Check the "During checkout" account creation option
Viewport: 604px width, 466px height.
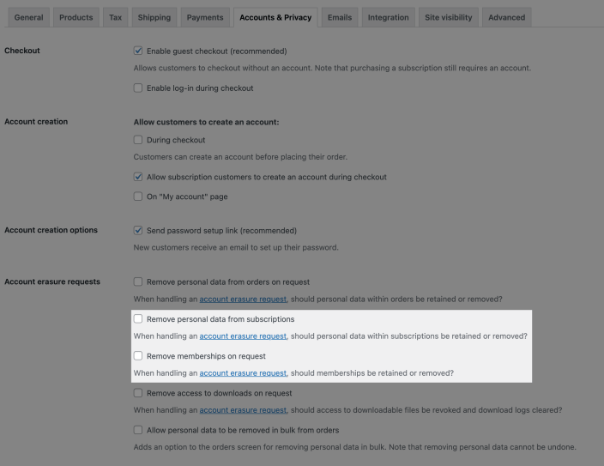point(138,140)
